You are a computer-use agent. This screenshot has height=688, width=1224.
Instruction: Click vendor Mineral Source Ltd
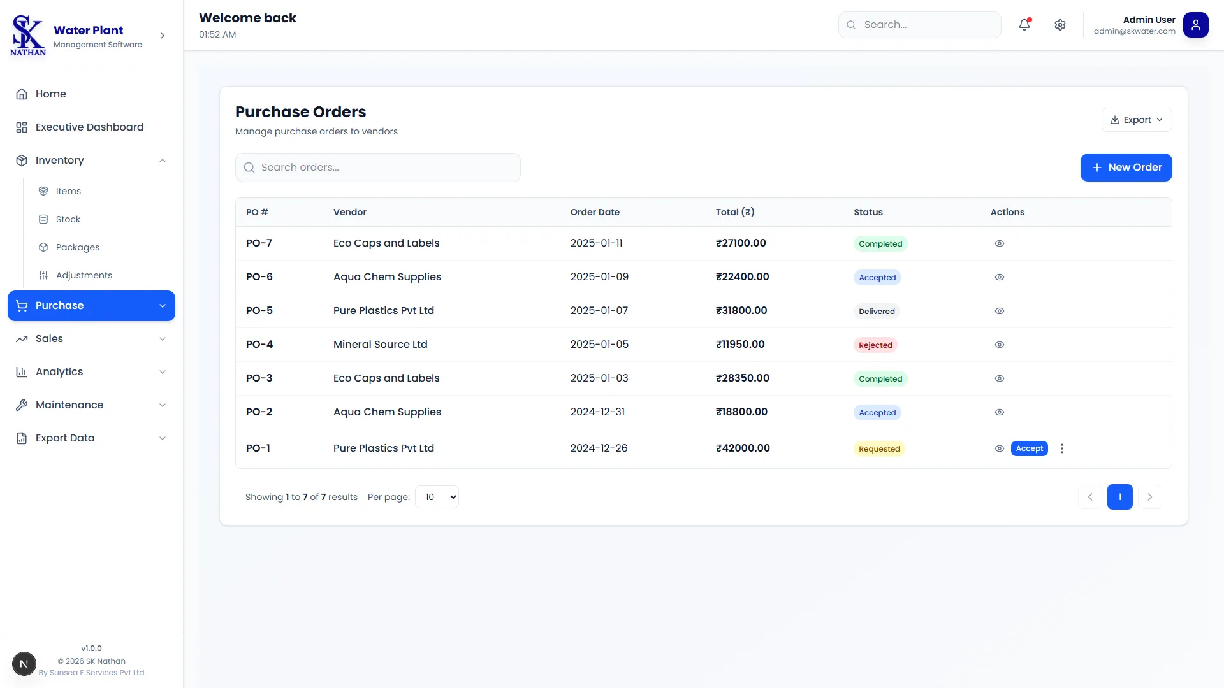pos(380,344)
